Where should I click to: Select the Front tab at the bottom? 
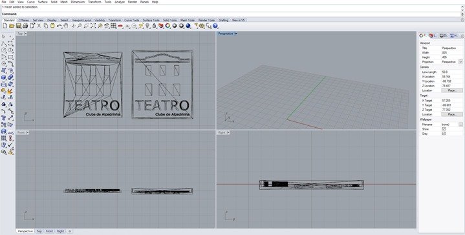pos(49,231)
